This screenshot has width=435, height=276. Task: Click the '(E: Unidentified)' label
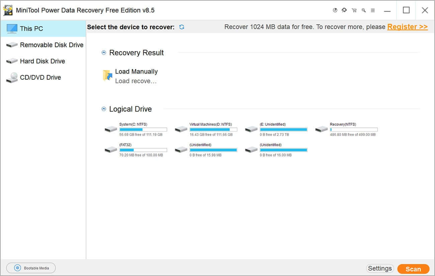(x=273, y=124)
